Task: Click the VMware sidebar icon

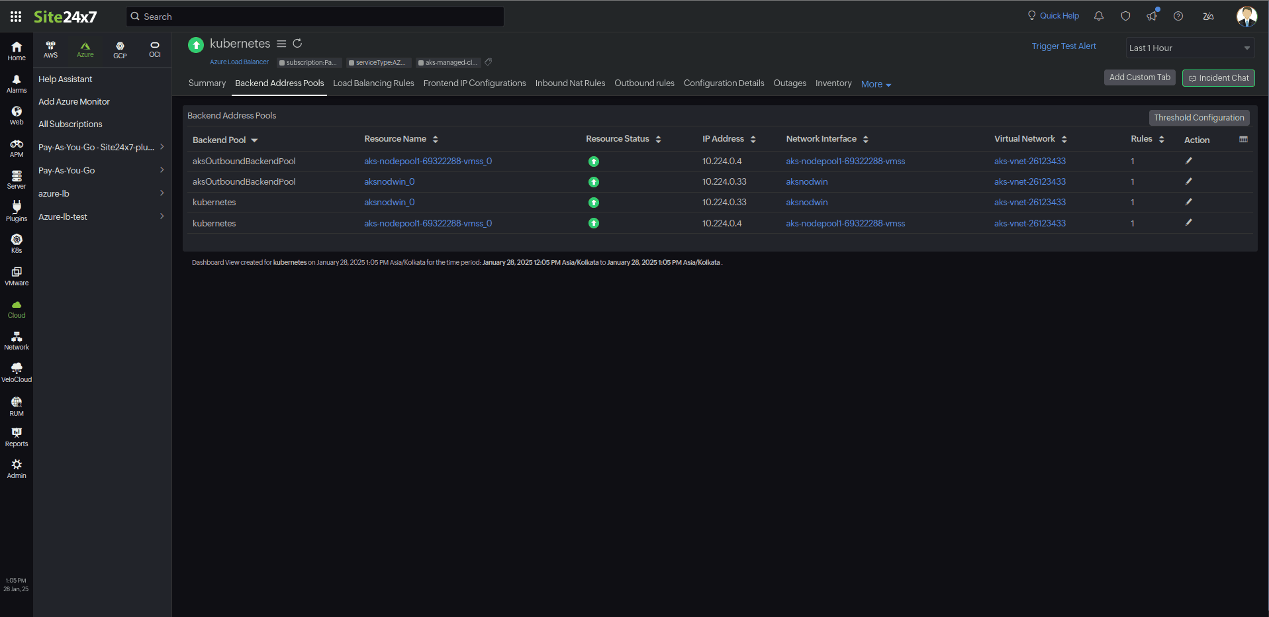Action: (17, 276)
